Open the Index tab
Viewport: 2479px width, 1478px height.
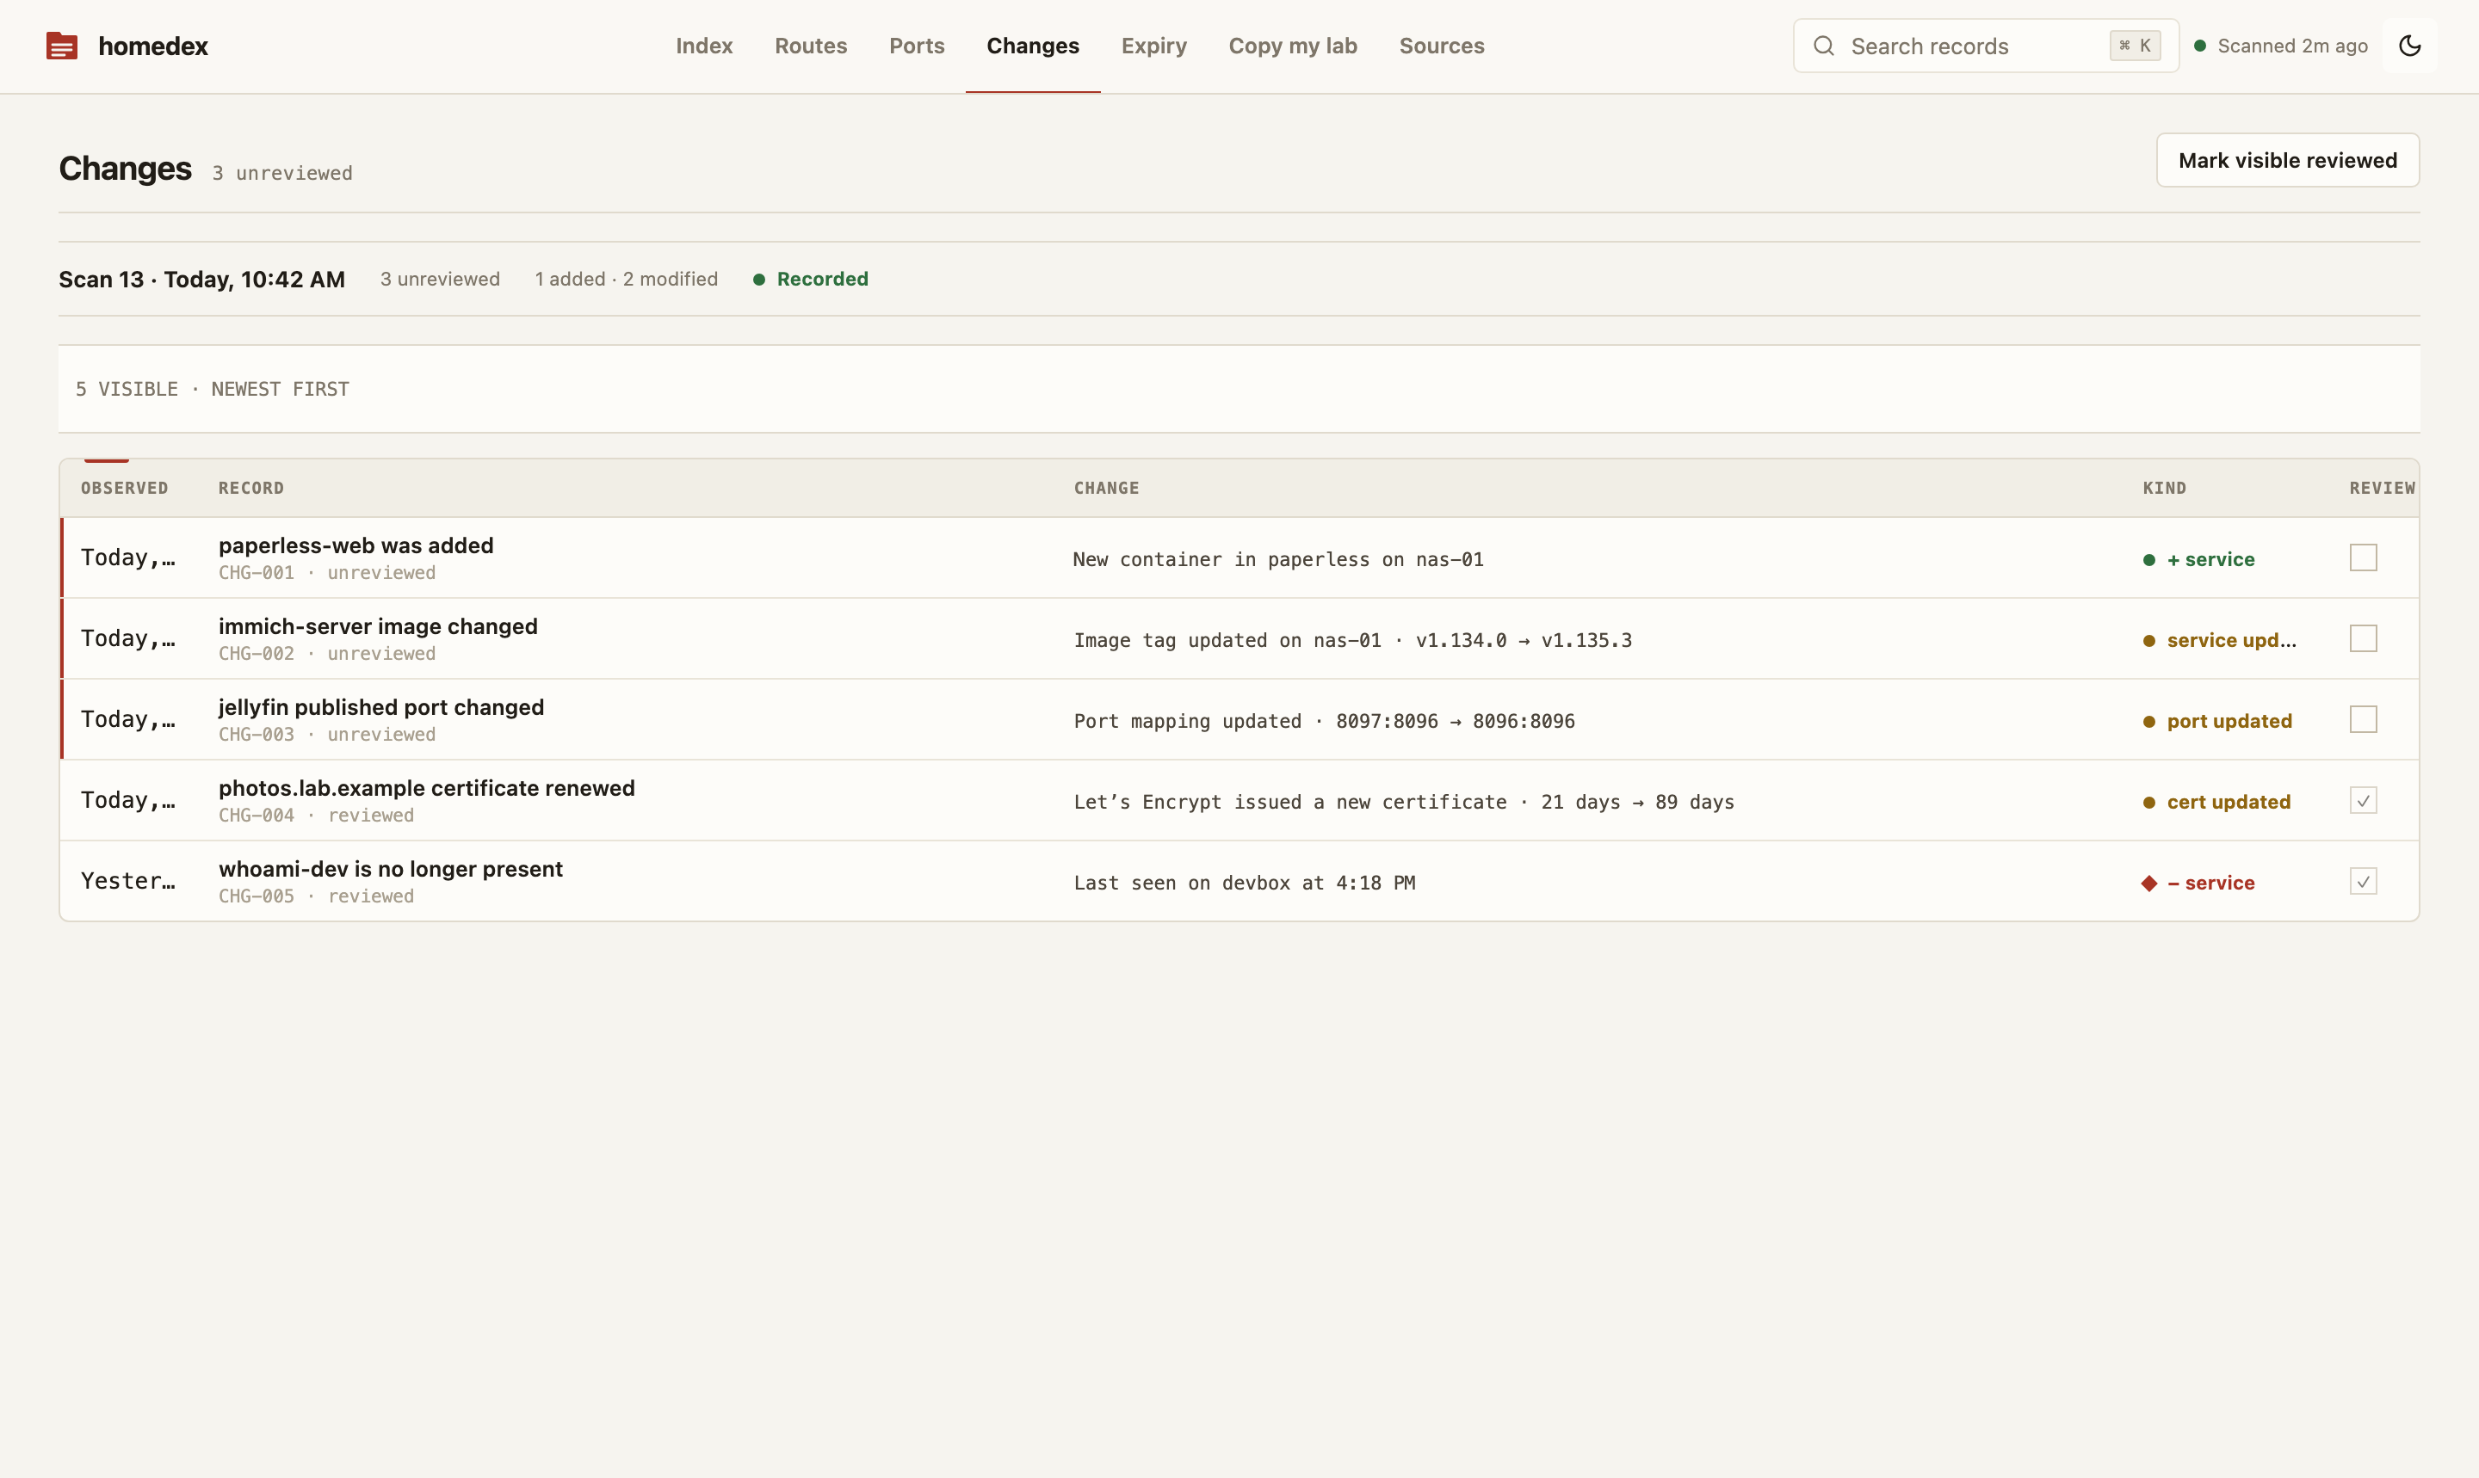pyautogui.click(x=704, y=46)
